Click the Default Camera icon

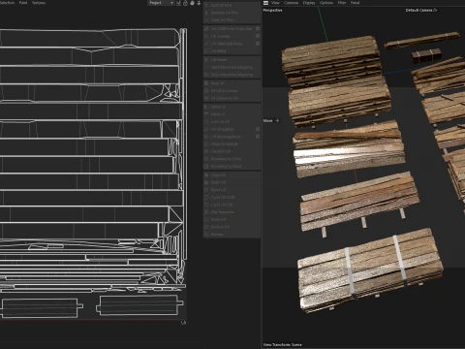tap(435, 10)
